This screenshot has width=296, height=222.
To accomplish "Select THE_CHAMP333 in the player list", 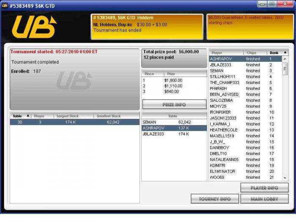I will pyautogui.click(x=245, y=82).
